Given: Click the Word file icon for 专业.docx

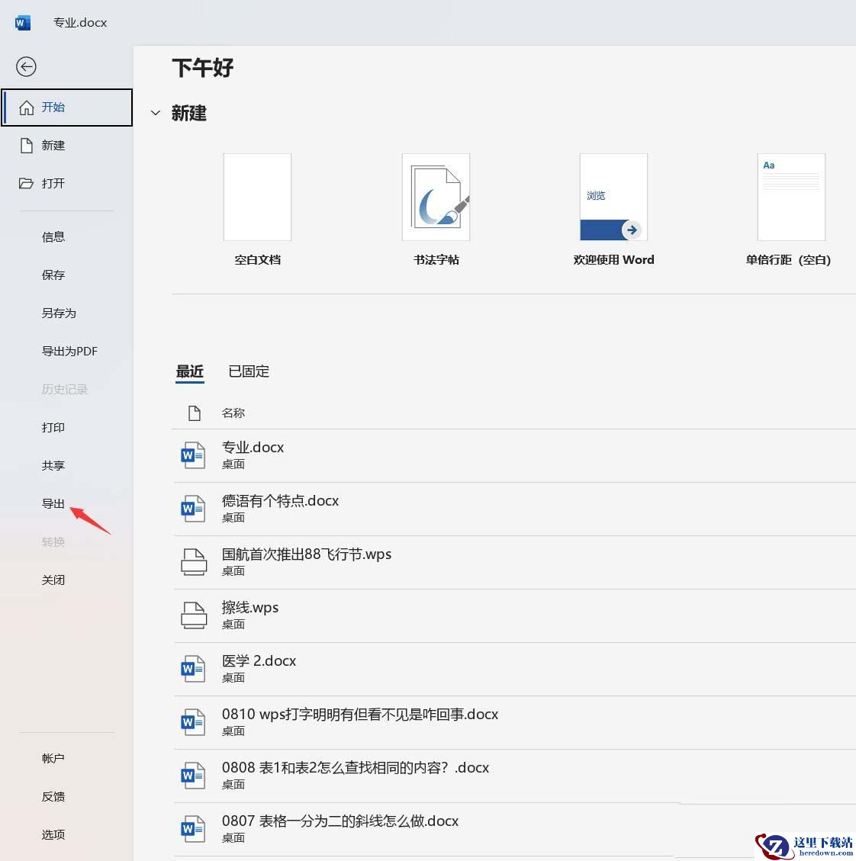Looking at the screenshot, I should point(193,455).
